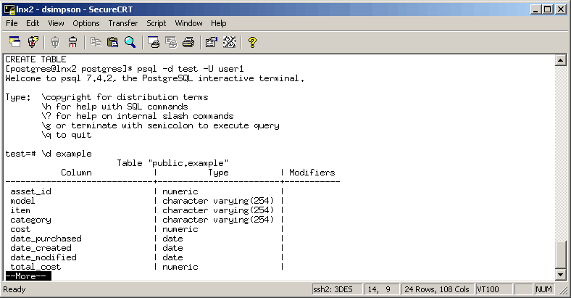Viewport: 571px width, 298px height.
Task: Click the SecureCRT title bar system icon
Action: [x=9, y=8]
